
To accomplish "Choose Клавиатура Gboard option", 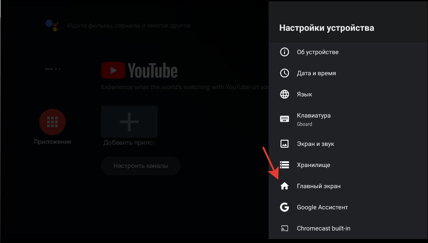I will (348, 119).
